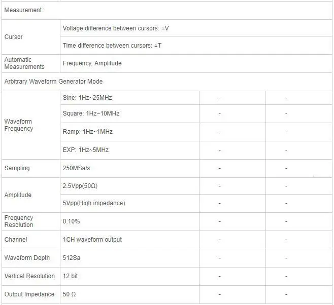Select the 2.5Vpp(50Ω) amplitude cell
The image size is (334, 305).
(x=80, y=186)
